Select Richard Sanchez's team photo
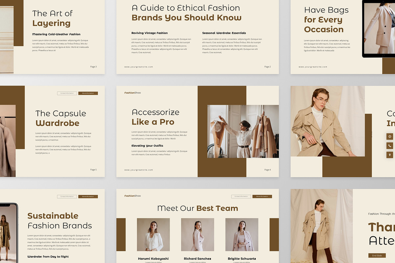The height and width of the screenshot is (263, 395). pos(197,235)
